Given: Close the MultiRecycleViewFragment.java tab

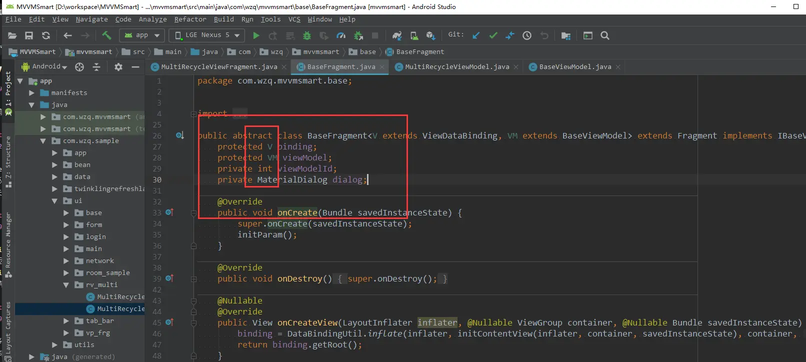Looking at the screenshot, I should point(284,67).
